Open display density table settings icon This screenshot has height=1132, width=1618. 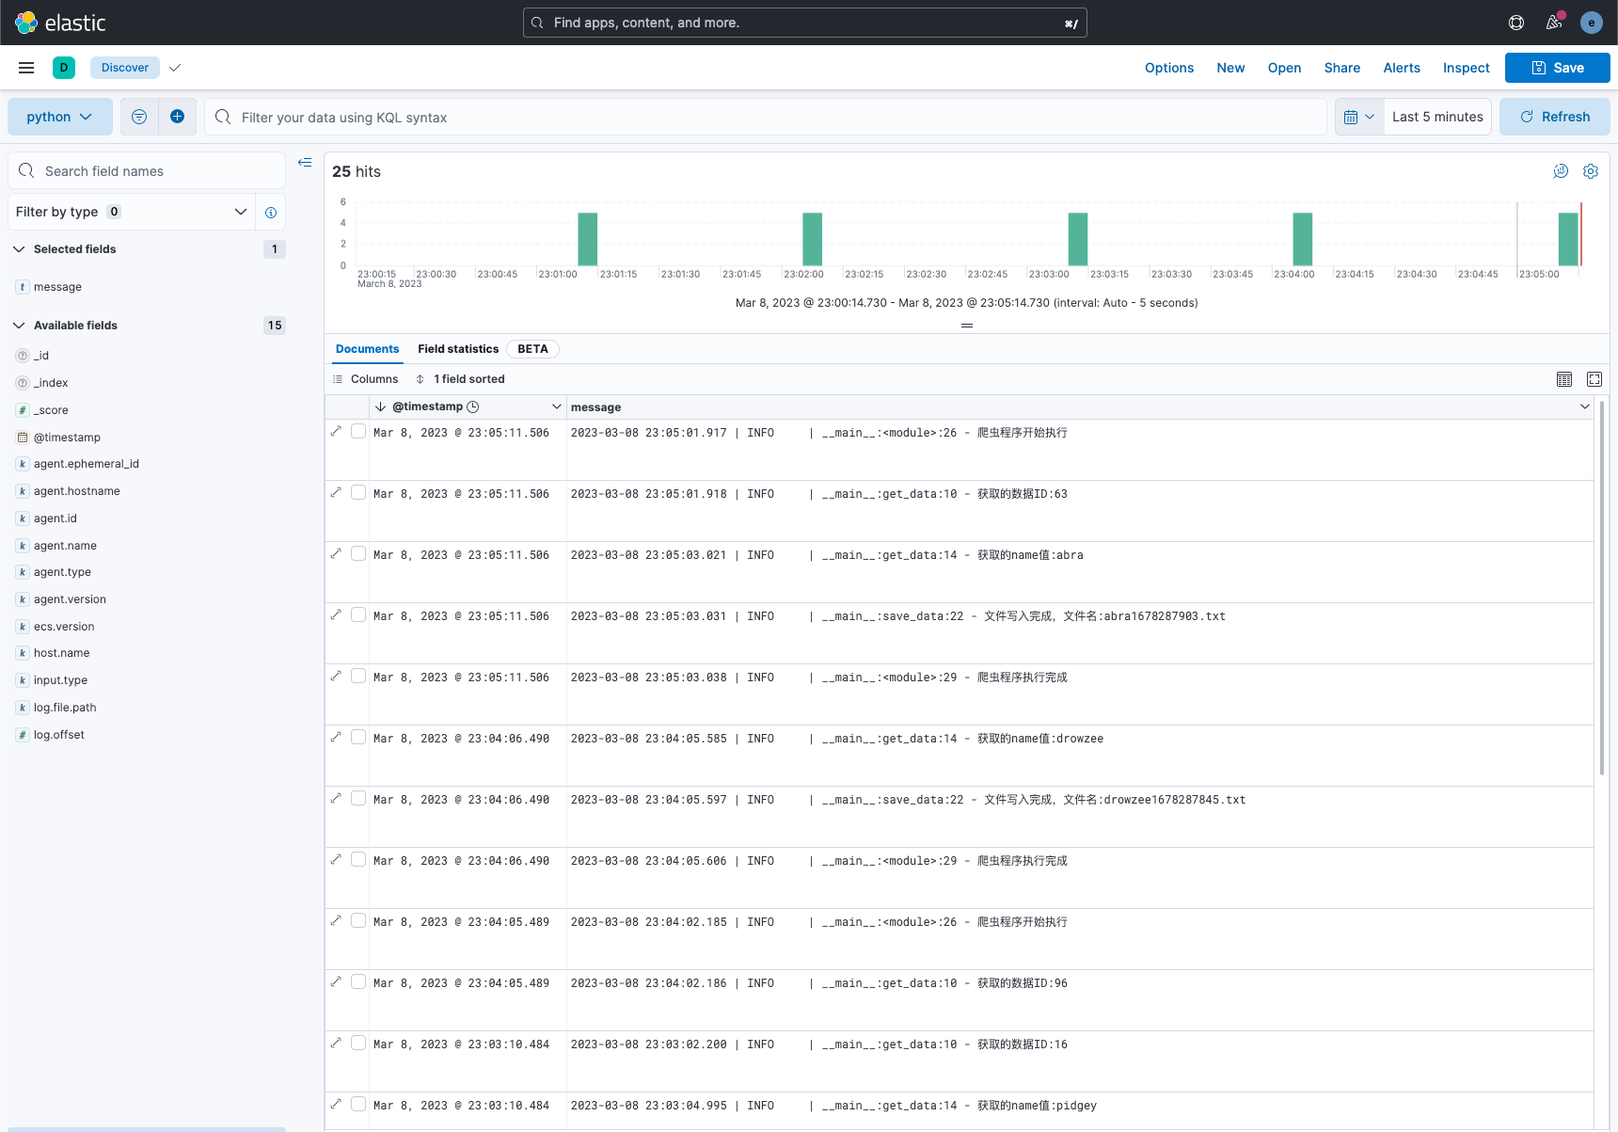tap(1564, 379)
